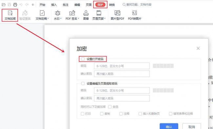Open the 插入 tab
The image size is (213, 129).
pyautogui.click(x=54, y=5)
